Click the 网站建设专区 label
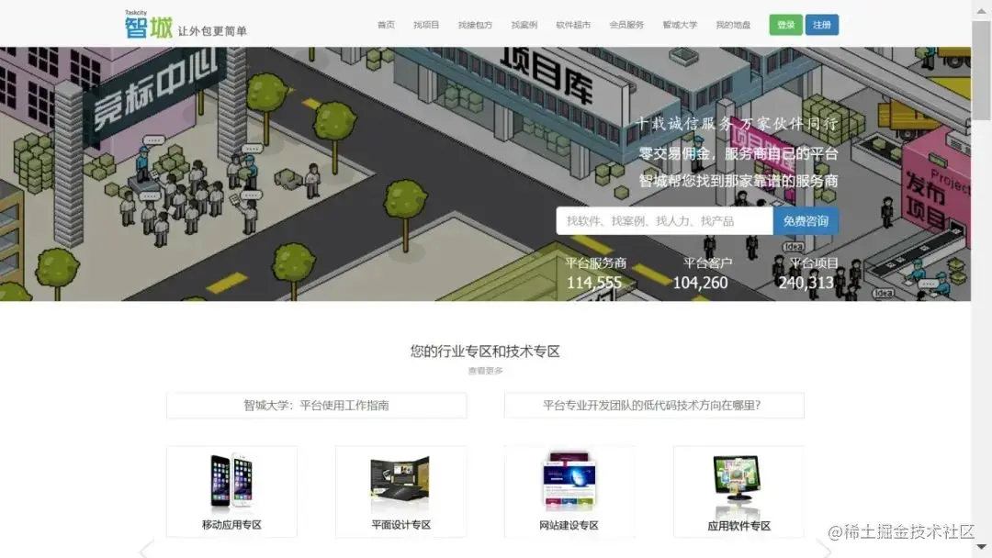The image size is (992, 558). tap(569, 525)
